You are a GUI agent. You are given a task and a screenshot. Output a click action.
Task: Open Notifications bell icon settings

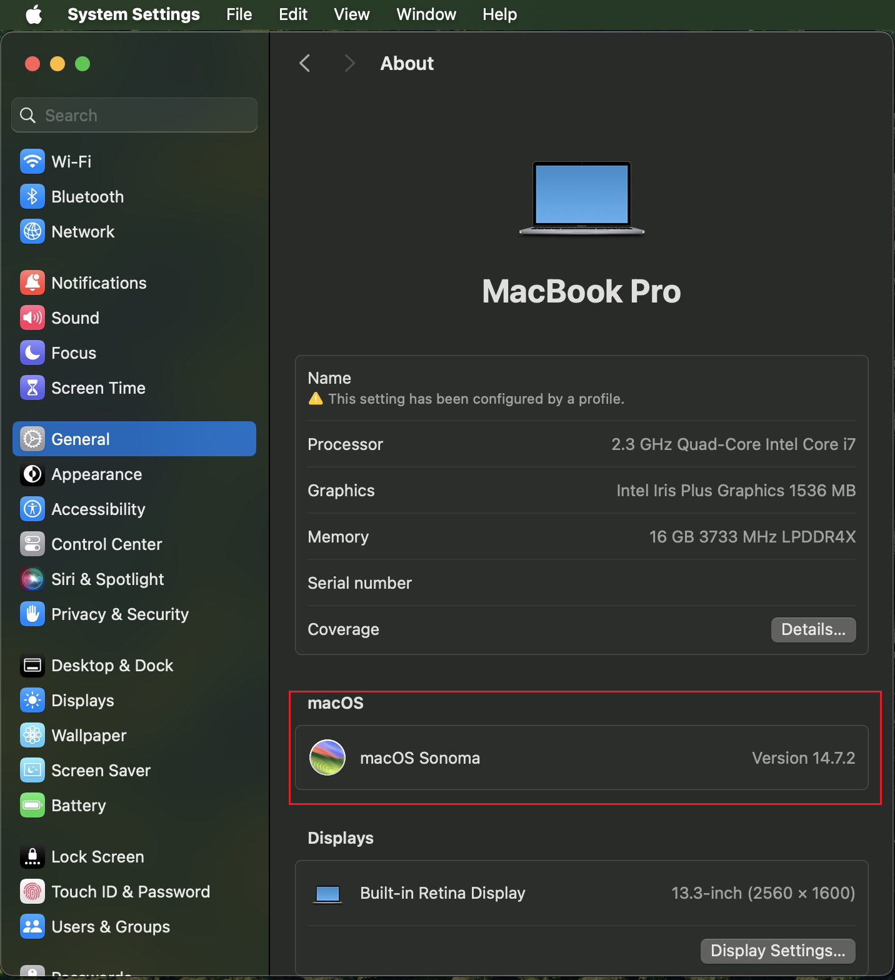(32, 282)
